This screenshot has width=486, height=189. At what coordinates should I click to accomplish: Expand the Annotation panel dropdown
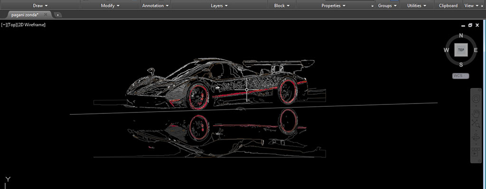coord(155,6)
